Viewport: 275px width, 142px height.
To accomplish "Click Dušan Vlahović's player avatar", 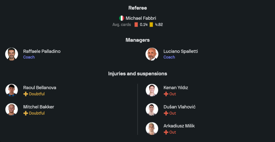I will [x=152, y=109].
